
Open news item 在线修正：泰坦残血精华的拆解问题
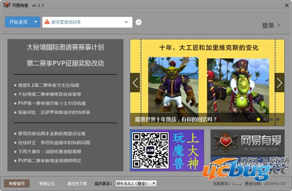[x=54, y=142]
